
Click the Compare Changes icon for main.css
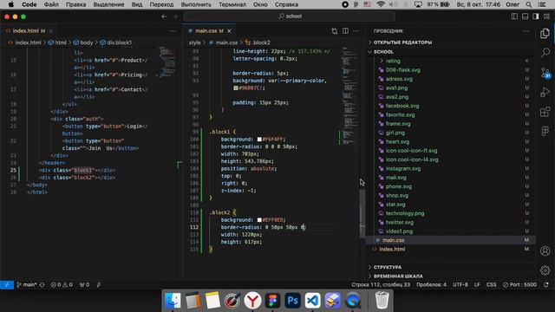[335, 31]
